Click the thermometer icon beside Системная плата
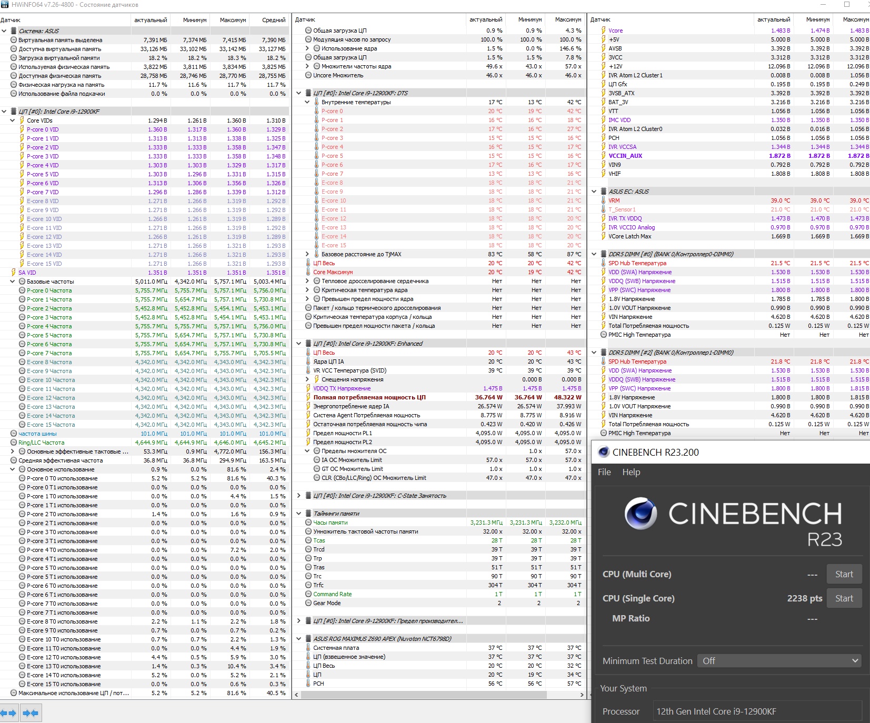Viewport: 870px width, 723px height. (x=308, y=648)
